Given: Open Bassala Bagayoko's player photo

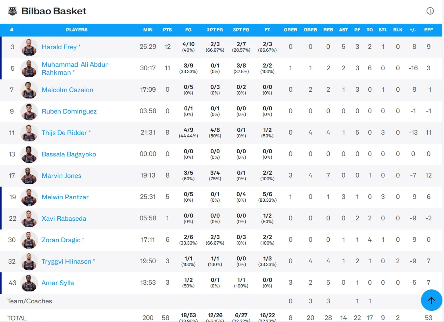Looking at the screenshot, I should pyautogui.click(x=29, y=154).
